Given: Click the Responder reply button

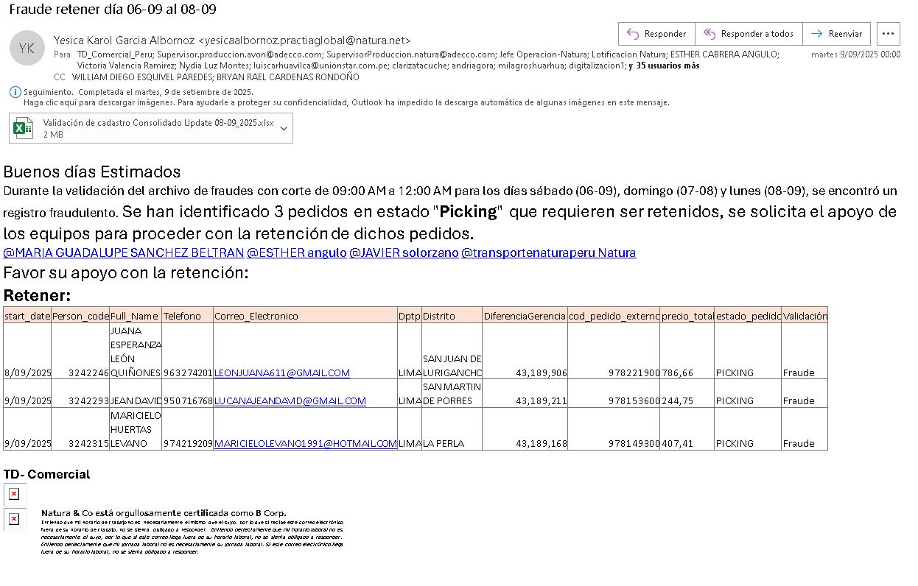Looking at the screenshot, I should (x=656, y=34).
